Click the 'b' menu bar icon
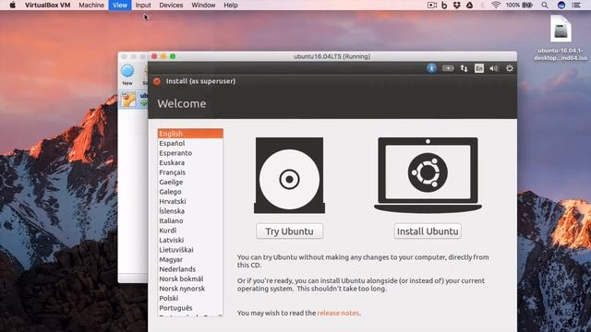The image size is (591, 332). [x=444, y=5]
